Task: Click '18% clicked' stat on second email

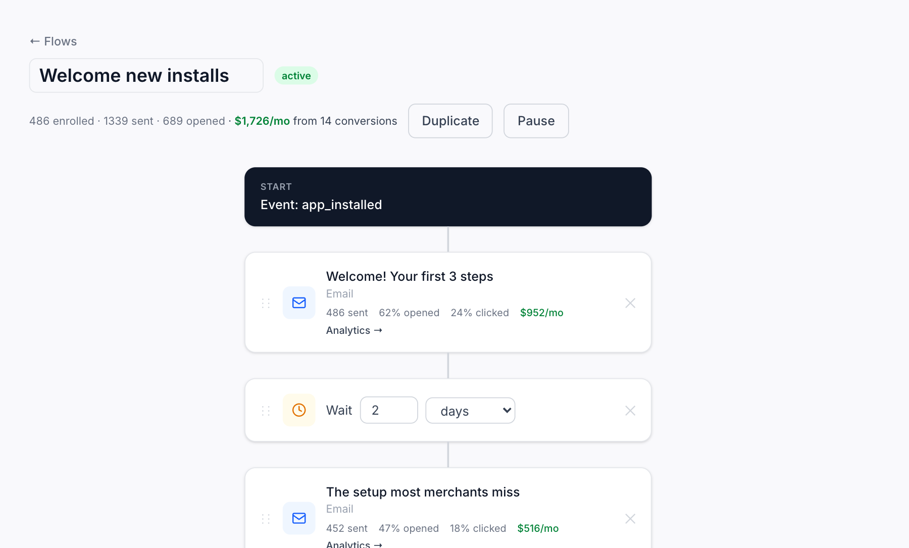Action: pyautogui.click(x=478, y=528)
